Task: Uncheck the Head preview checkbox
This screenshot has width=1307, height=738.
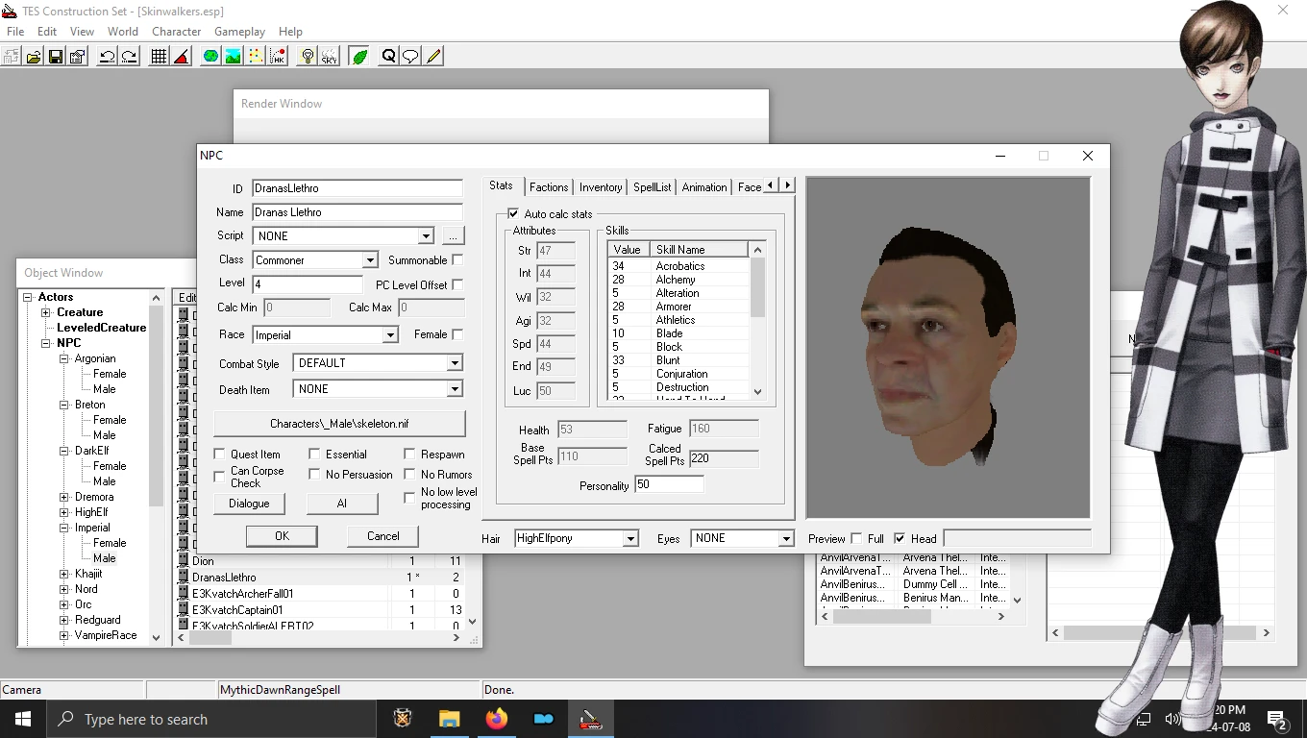Action: coord(900,539)
